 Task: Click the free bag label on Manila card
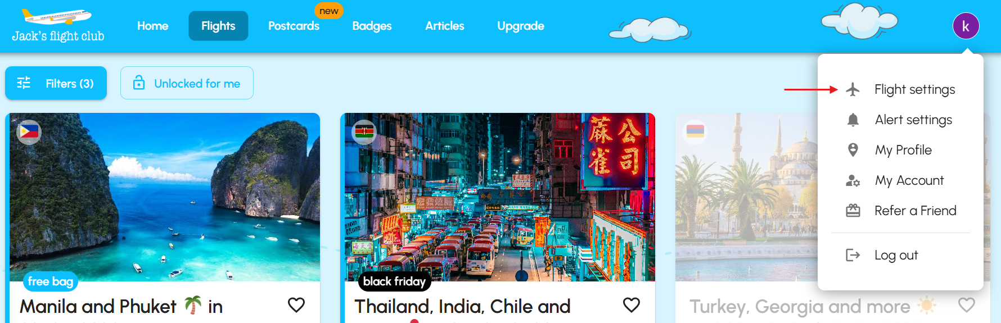click(x=51, y=281)
